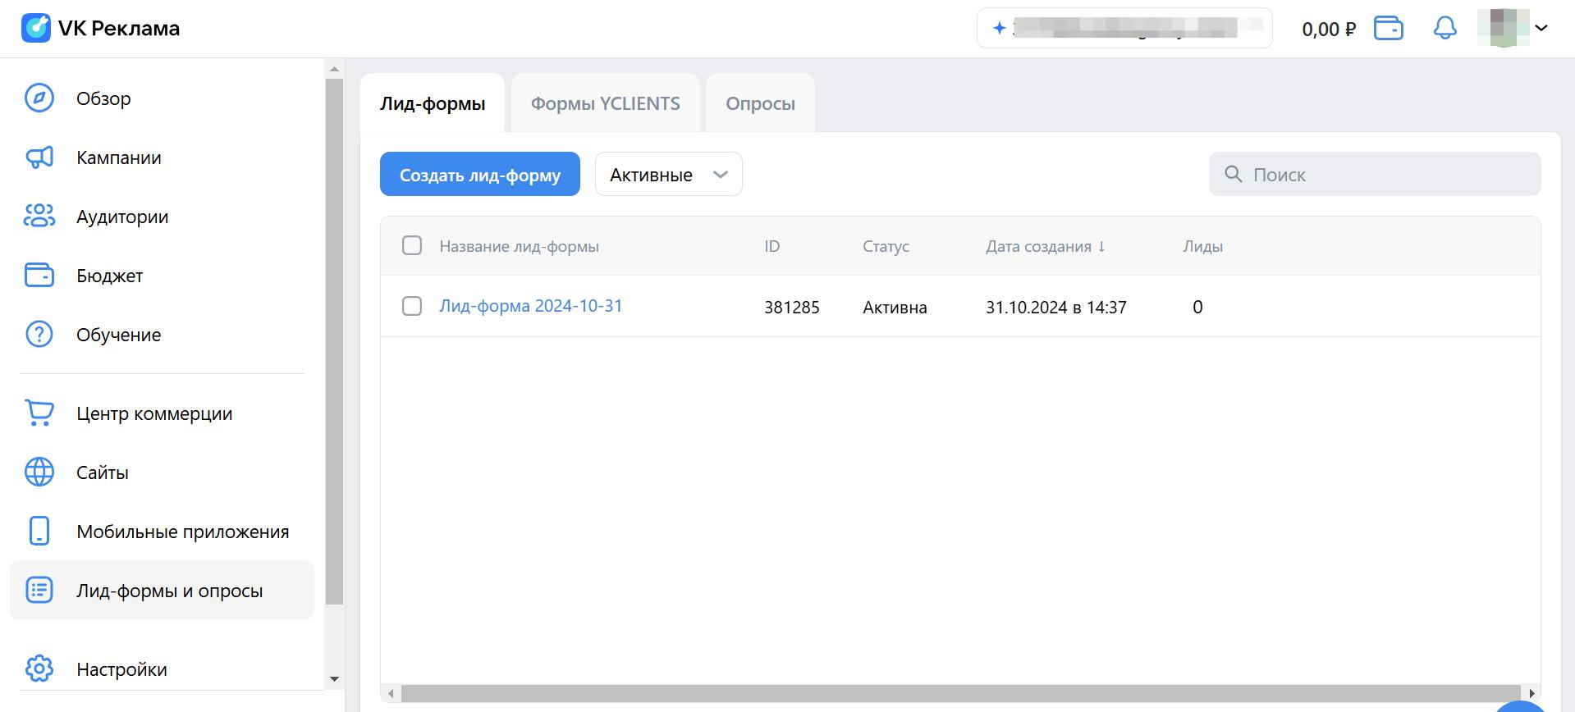The height and width of the screenshot is (712, 1575).
Task: Switch to the Лид-формы tab
Action: click(x=433, y=103)
